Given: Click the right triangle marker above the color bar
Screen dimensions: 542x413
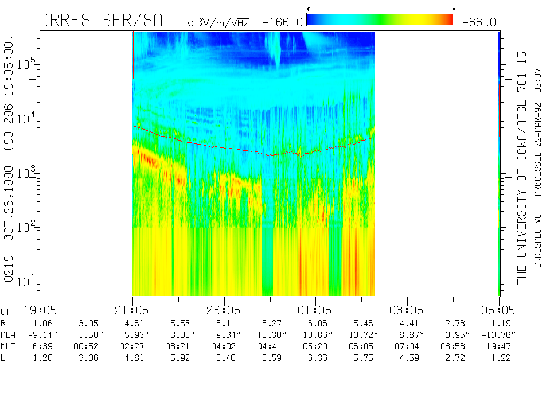Looking at the screenshot, I should pos(454,9).
